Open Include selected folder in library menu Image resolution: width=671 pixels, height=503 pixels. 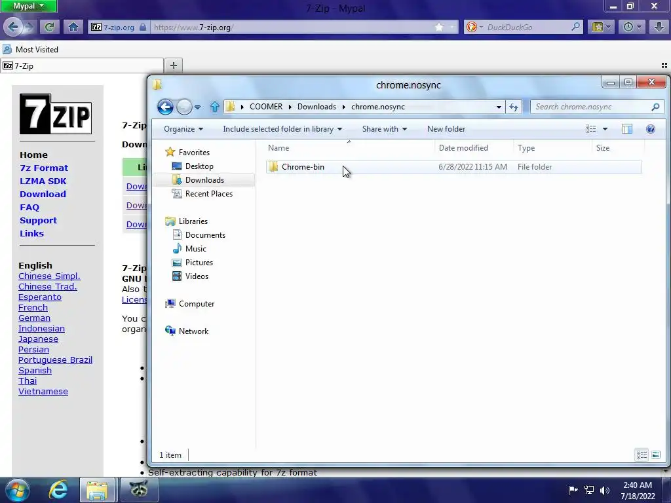click(282, 129)
